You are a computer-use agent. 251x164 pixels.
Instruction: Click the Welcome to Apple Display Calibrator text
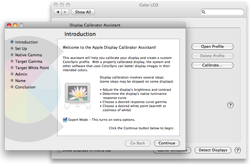(x=109, y=47)
